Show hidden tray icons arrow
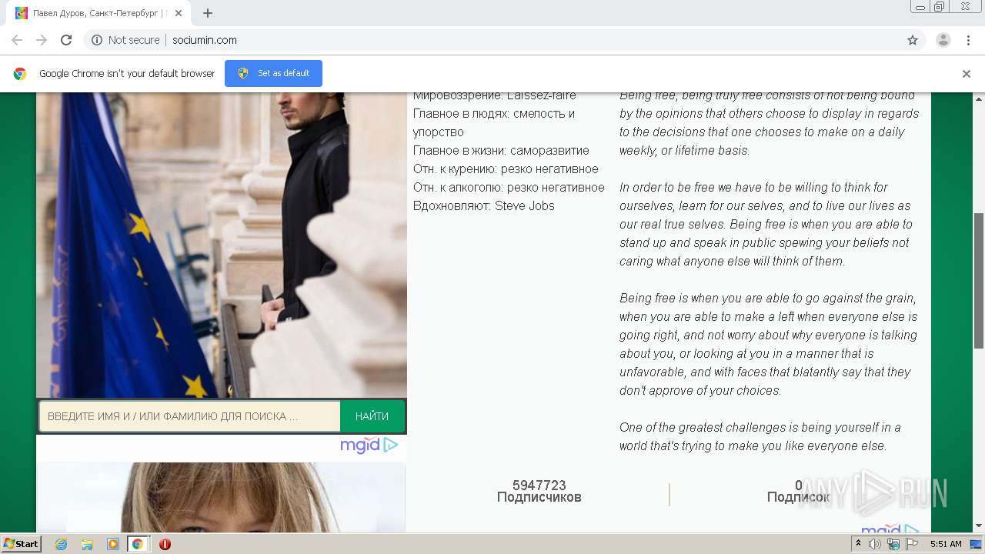This screenshot has height=554, width=985. pyautogui.click(x=858, y=544)
